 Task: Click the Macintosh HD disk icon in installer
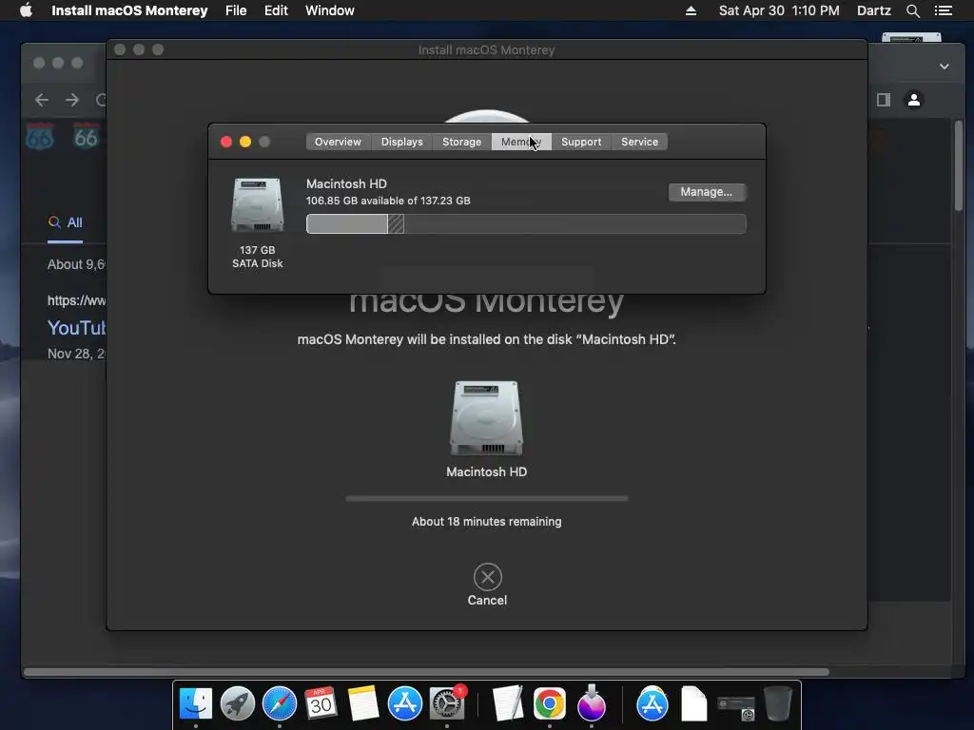tap(486, 418)
